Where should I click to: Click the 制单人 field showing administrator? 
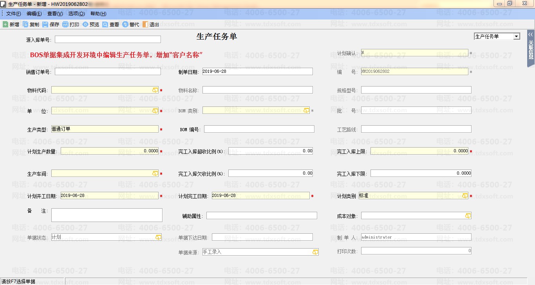coord(416,237)
